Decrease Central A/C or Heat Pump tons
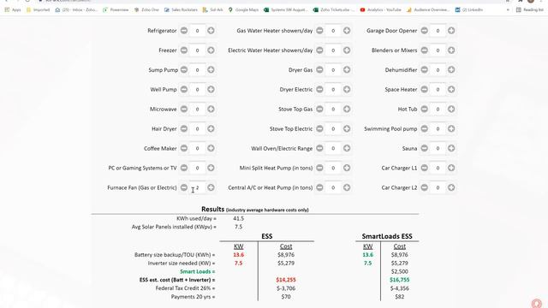 319,187
